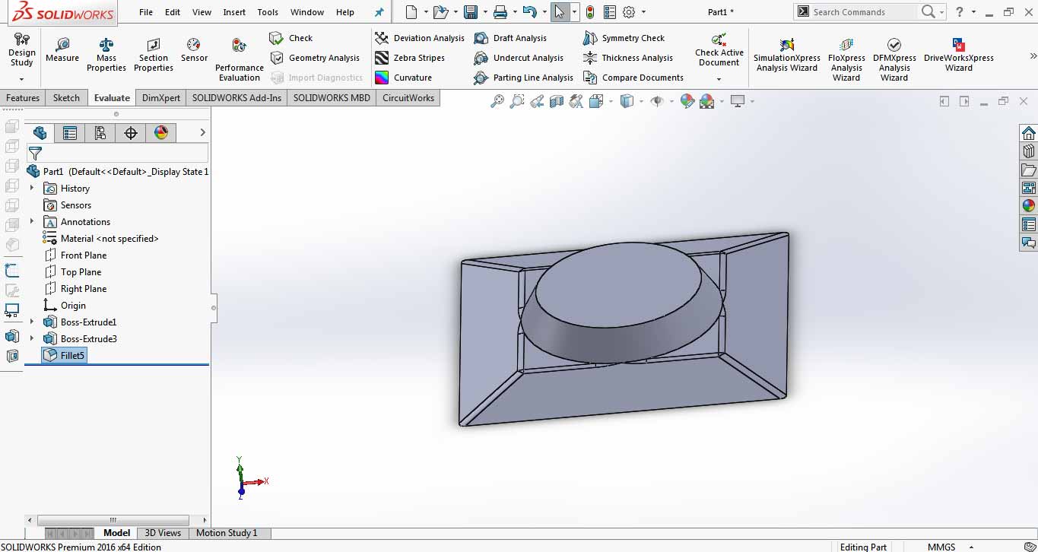Click the Search Commands field

point(864,12)
